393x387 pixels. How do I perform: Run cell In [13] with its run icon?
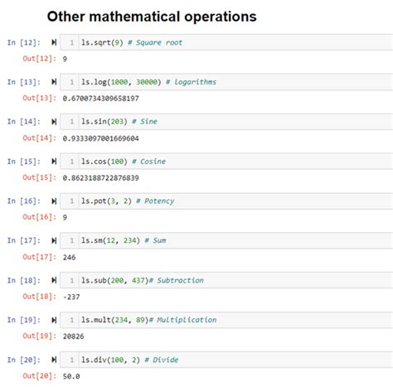(54, 82)
